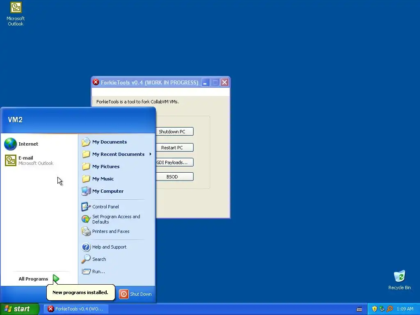Open Set Program Access and Defaults
The height and width of the screenshot is (315, 420).
point(116,219)
